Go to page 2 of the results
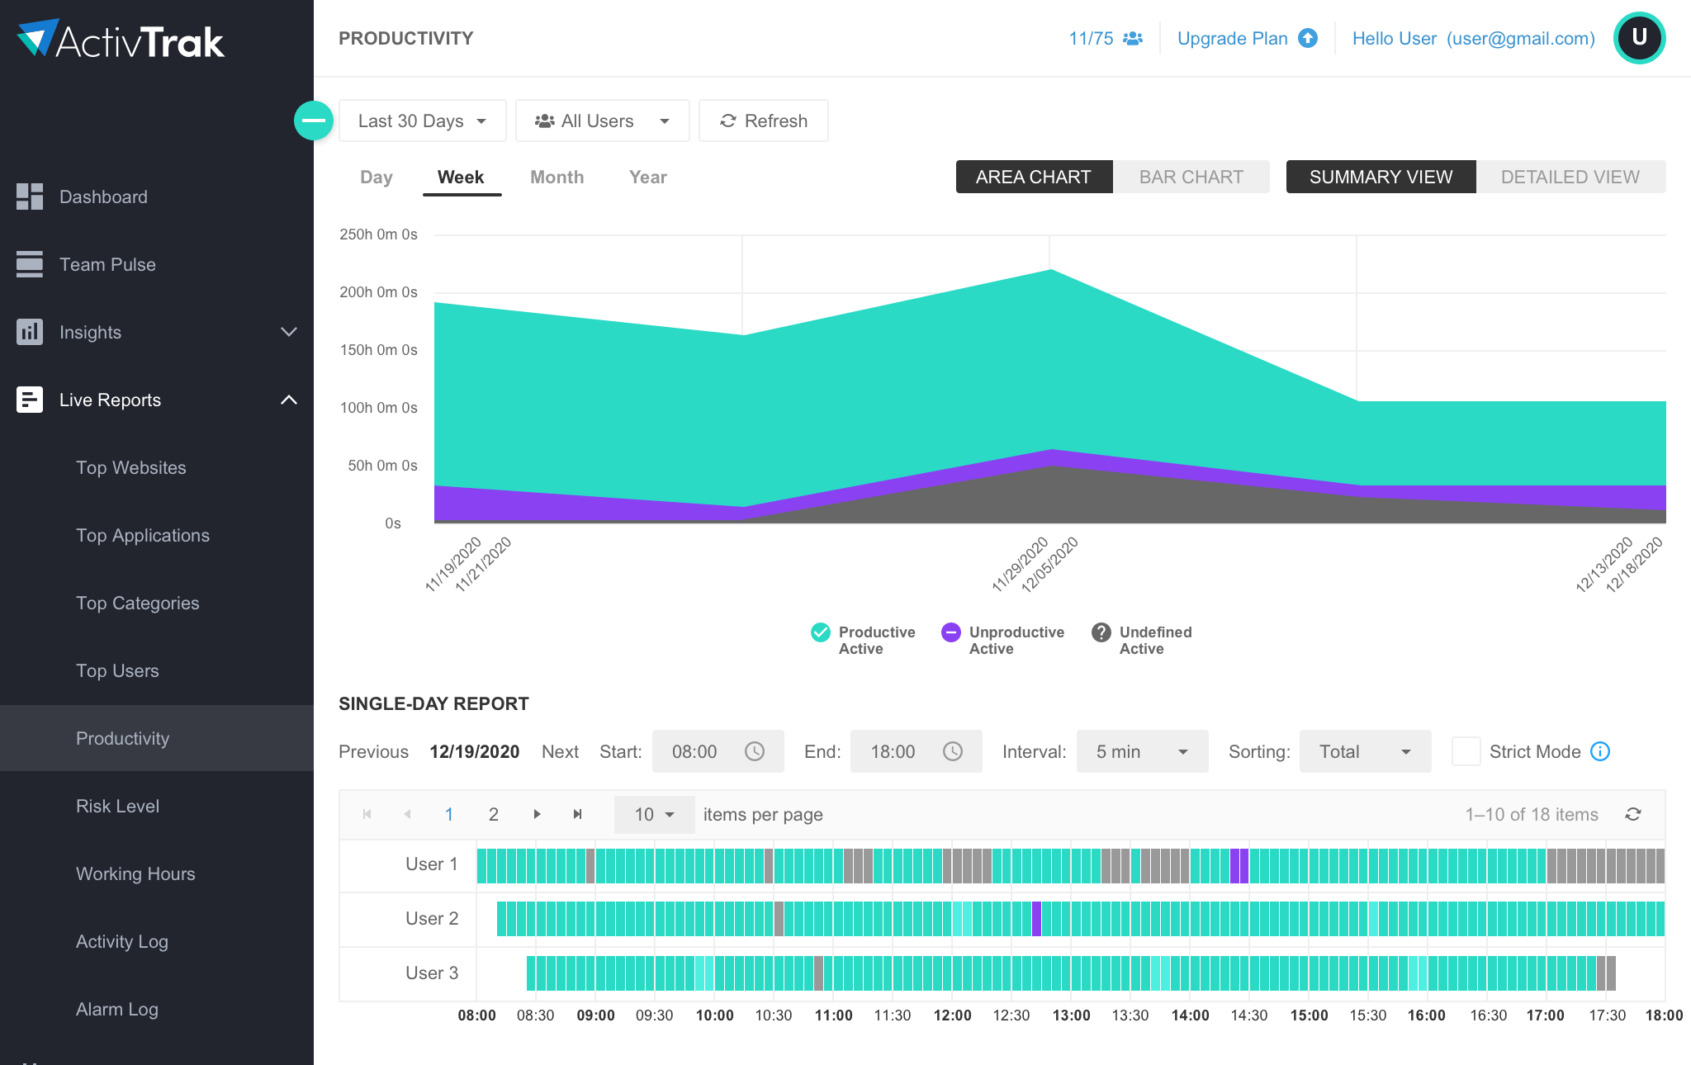 coord(493,814)
